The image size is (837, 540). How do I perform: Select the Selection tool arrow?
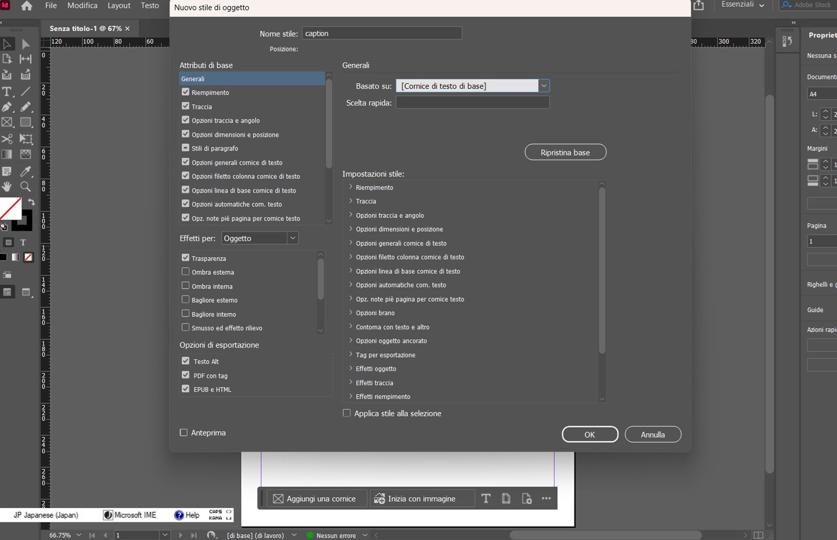(7, 44)
